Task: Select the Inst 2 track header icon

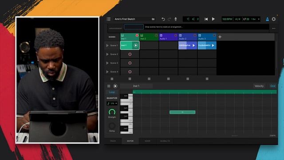Action: pyautogui.click(x=142, y=35)
